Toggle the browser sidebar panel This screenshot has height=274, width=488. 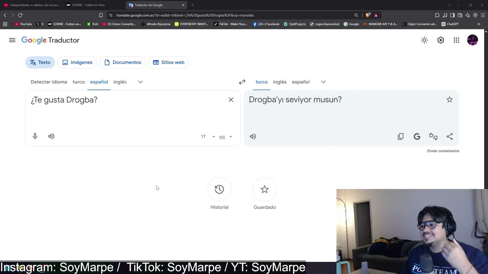(x=452, y=15)
